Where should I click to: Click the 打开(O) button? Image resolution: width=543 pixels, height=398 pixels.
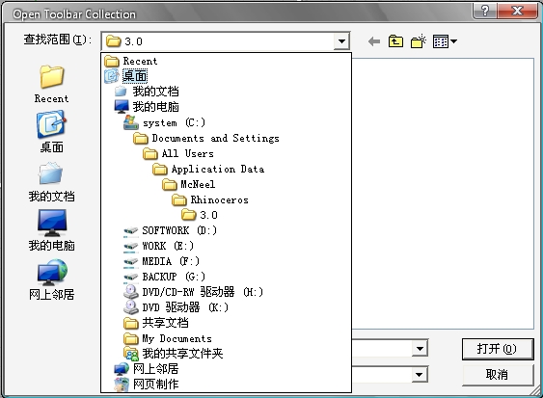(498, 349)
